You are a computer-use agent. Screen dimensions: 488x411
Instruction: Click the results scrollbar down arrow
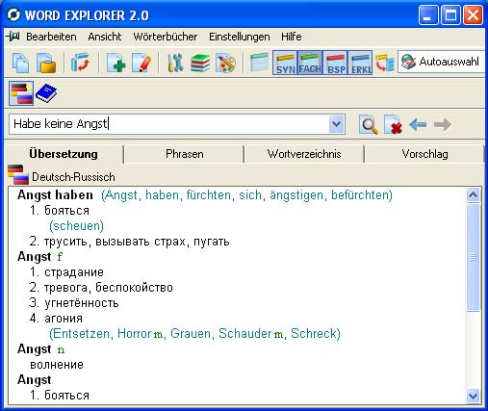coord(474,396)
